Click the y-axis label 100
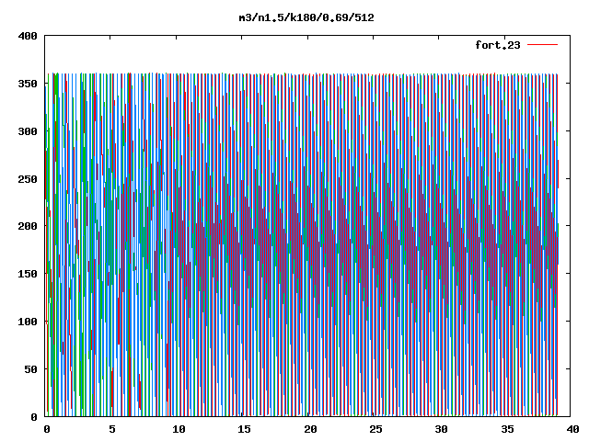Screen dimensions: 589x441 pyautogui.click(x=28, y=322)
